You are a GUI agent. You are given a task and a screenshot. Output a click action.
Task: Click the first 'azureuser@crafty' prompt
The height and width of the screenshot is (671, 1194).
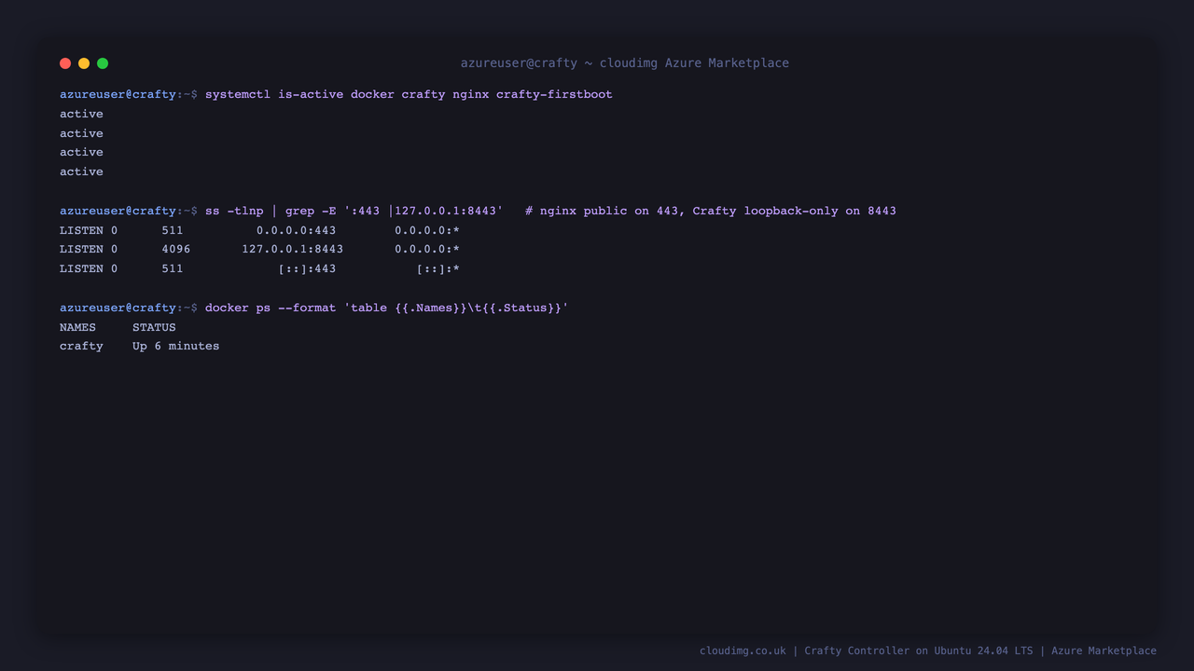118,94
